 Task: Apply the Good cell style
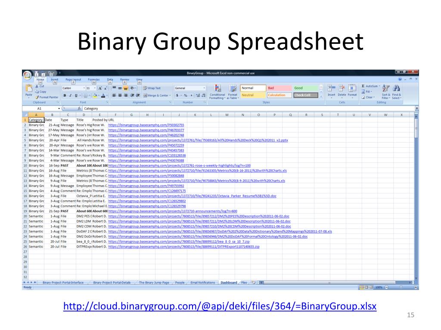point(306,88)
